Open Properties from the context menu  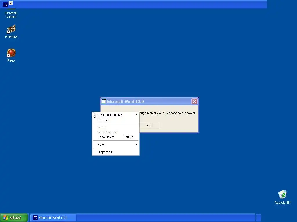click(x=115, y=152)
